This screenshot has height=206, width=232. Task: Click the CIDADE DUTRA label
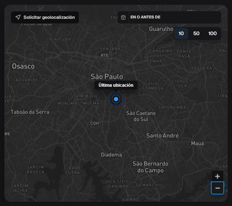pos(72,170)
